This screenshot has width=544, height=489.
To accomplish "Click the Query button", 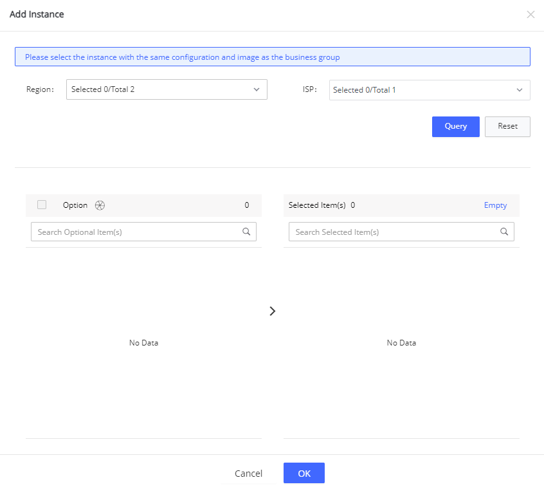I will [455, 127].
